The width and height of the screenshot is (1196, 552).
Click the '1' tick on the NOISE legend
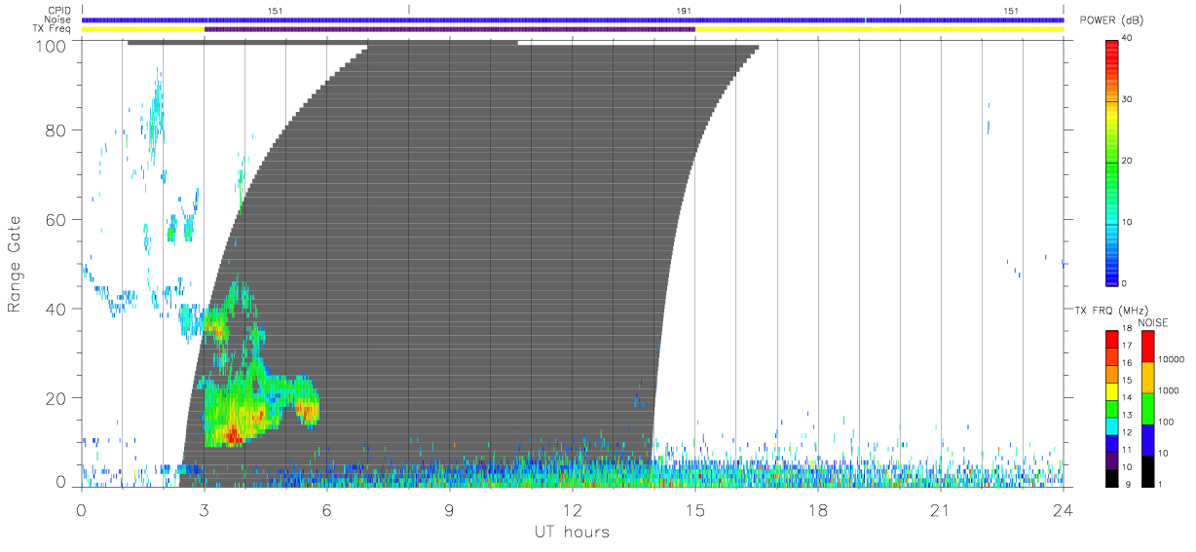click(1159, 484)
